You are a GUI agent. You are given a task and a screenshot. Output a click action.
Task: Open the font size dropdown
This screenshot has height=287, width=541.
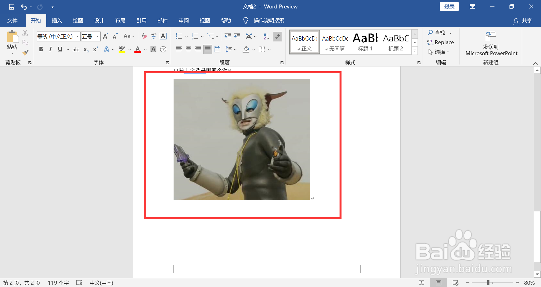[x=97, y=36]
